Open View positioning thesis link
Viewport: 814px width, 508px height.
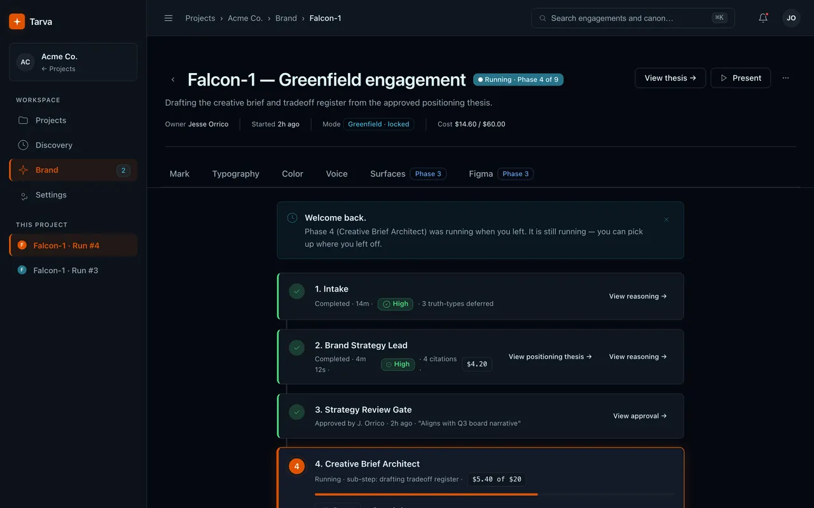click(x=550, y=357)
